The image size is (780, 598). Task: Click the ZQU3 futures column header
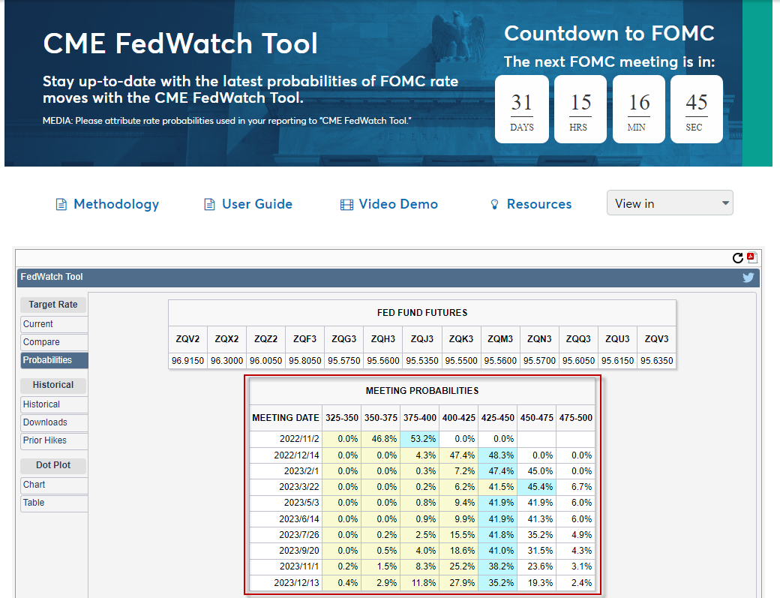(x=617, y=339)
